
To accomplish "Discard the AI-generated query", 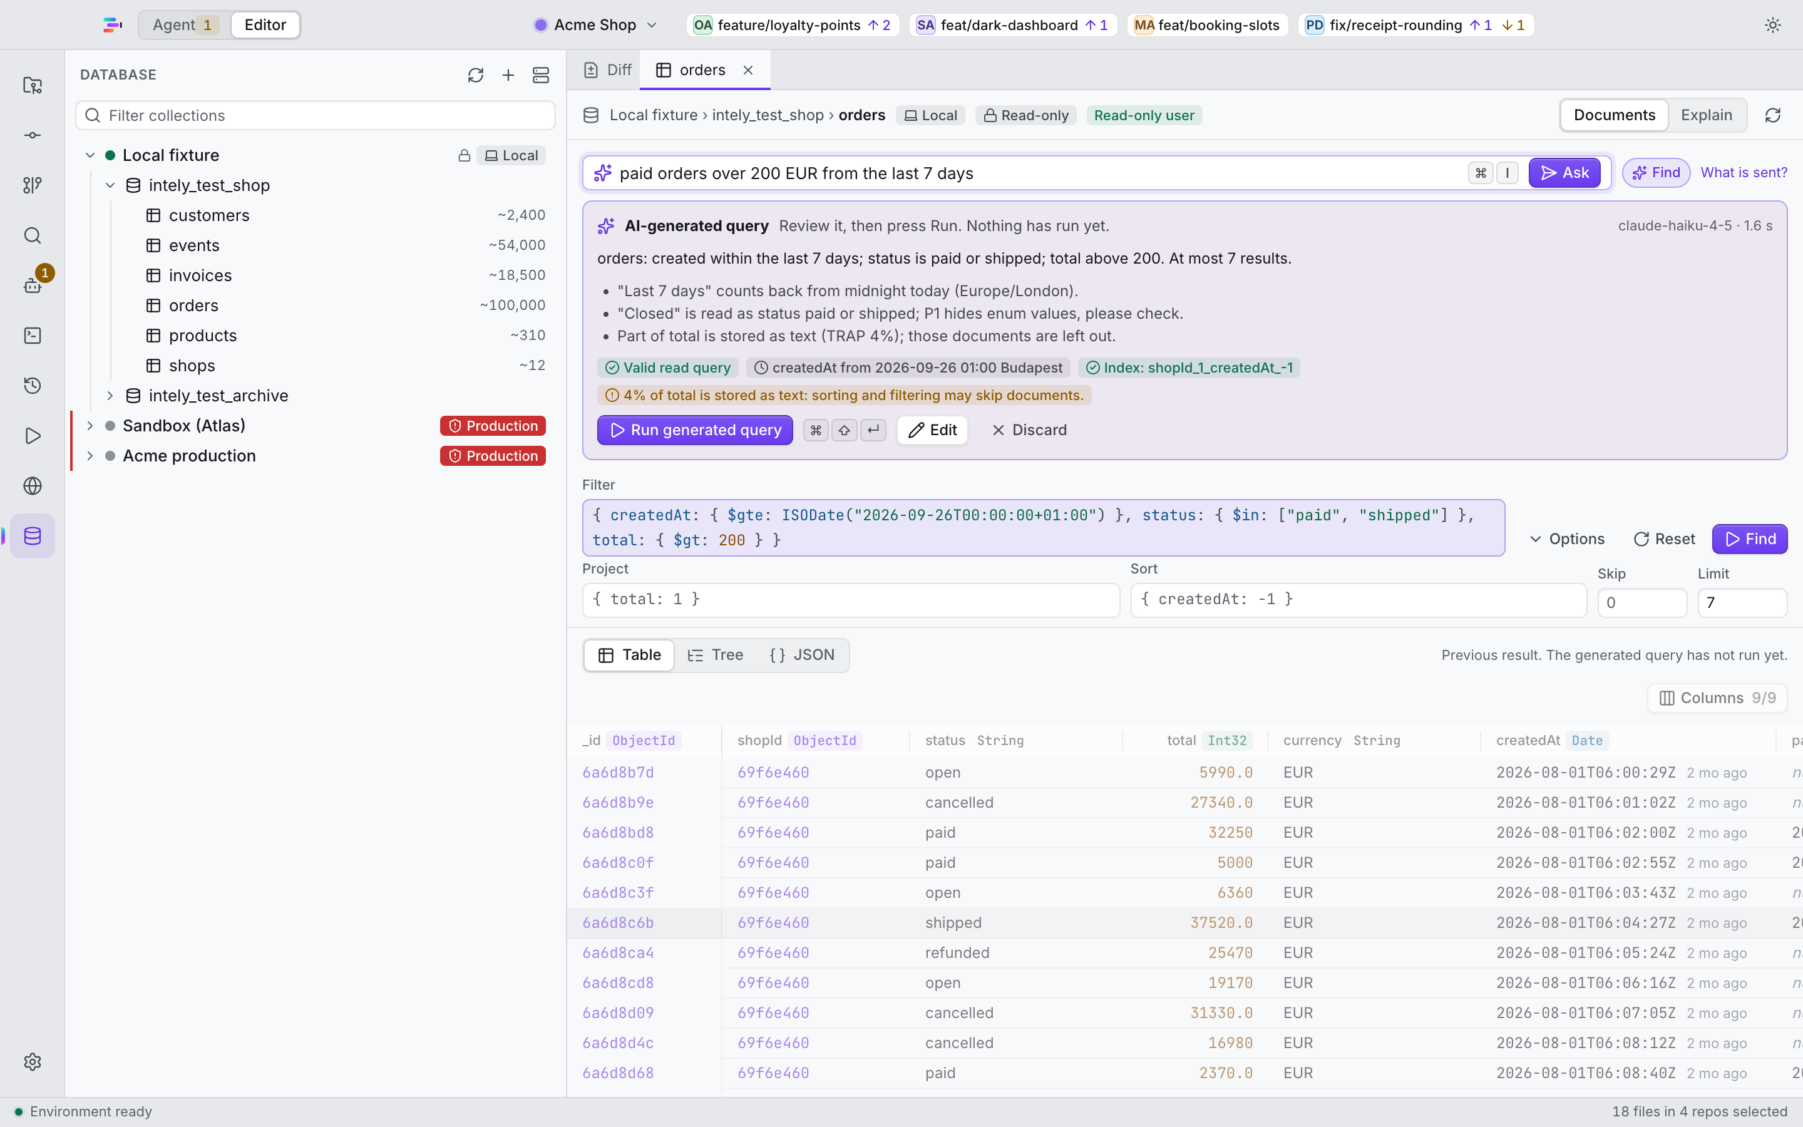I will (x=1029, y=430).
